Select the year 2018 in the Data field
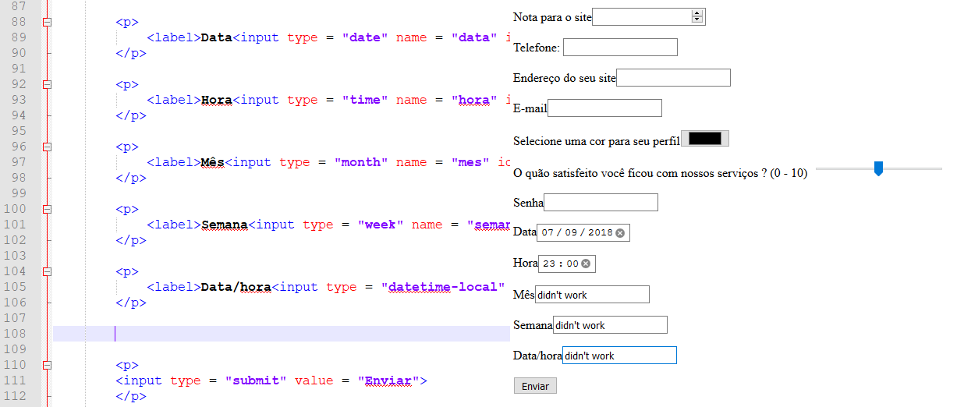The height and width of the screenshot is (407, 957). point(600,233)
